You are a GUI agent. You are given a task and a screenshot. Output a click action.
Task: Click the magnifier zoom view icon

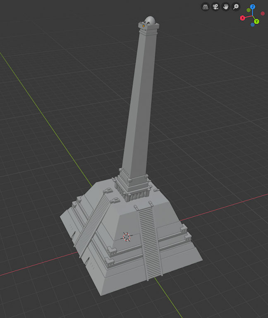236,7
